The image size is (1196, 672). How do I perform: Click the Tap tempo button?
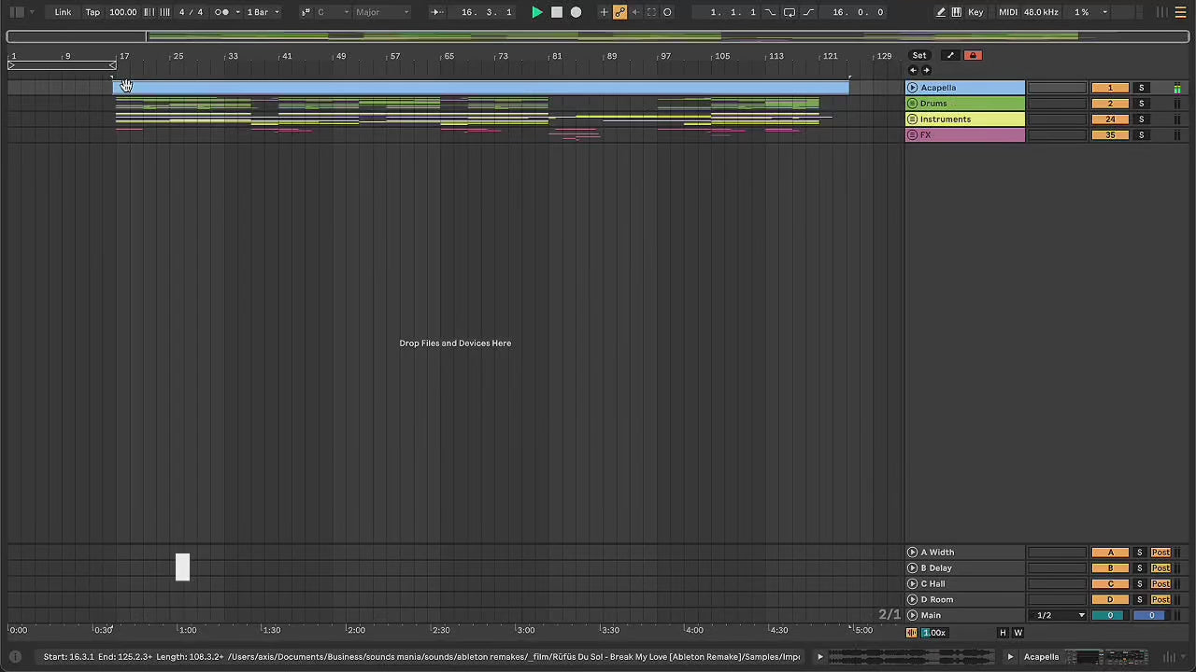[x=93, y=12]
